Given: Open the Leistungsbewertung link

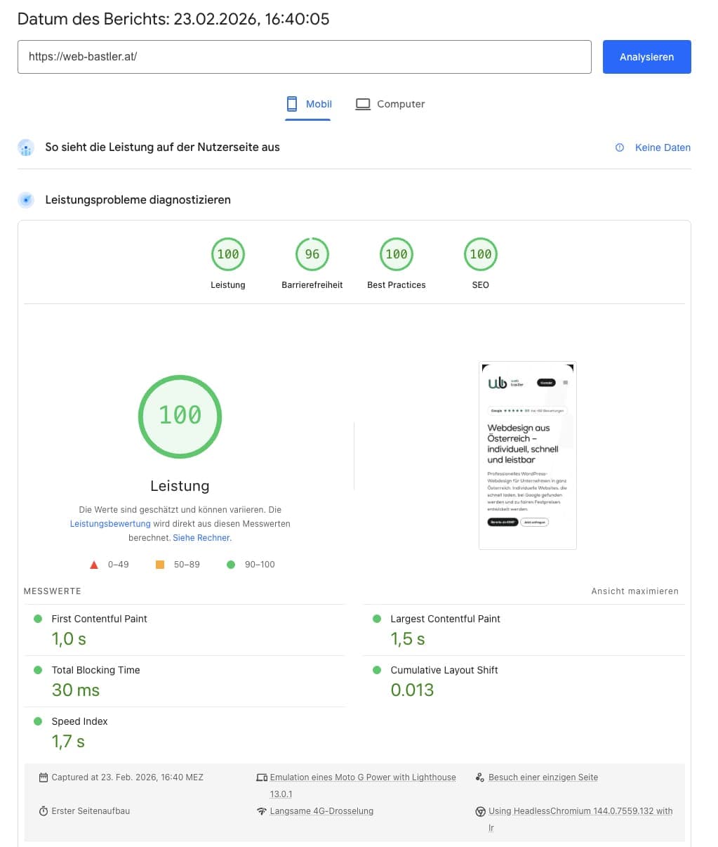Looking at the screenshot, I should point(110,524).
